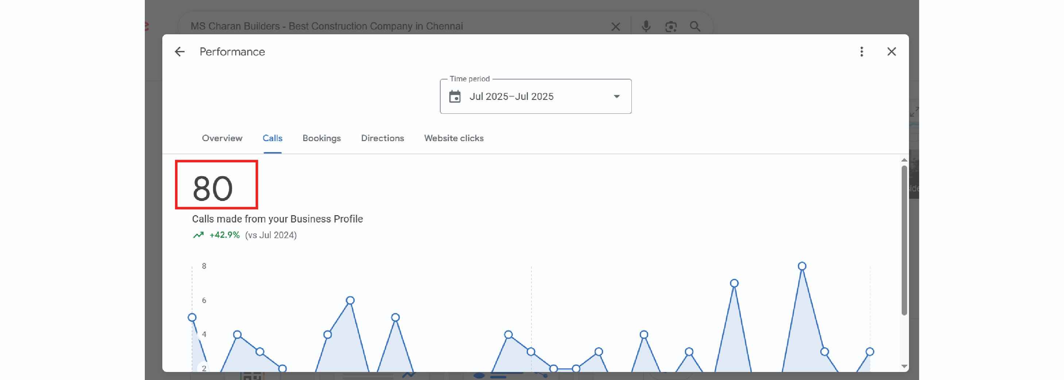This screenshot has height=380, width=1064.
Task: Open the three-dot more options menu
Action: click(861, 52)
